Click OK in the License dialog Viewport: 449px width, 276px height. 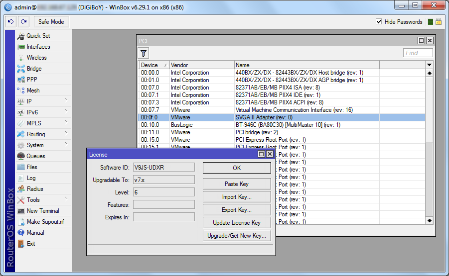[x=237, y=168]
